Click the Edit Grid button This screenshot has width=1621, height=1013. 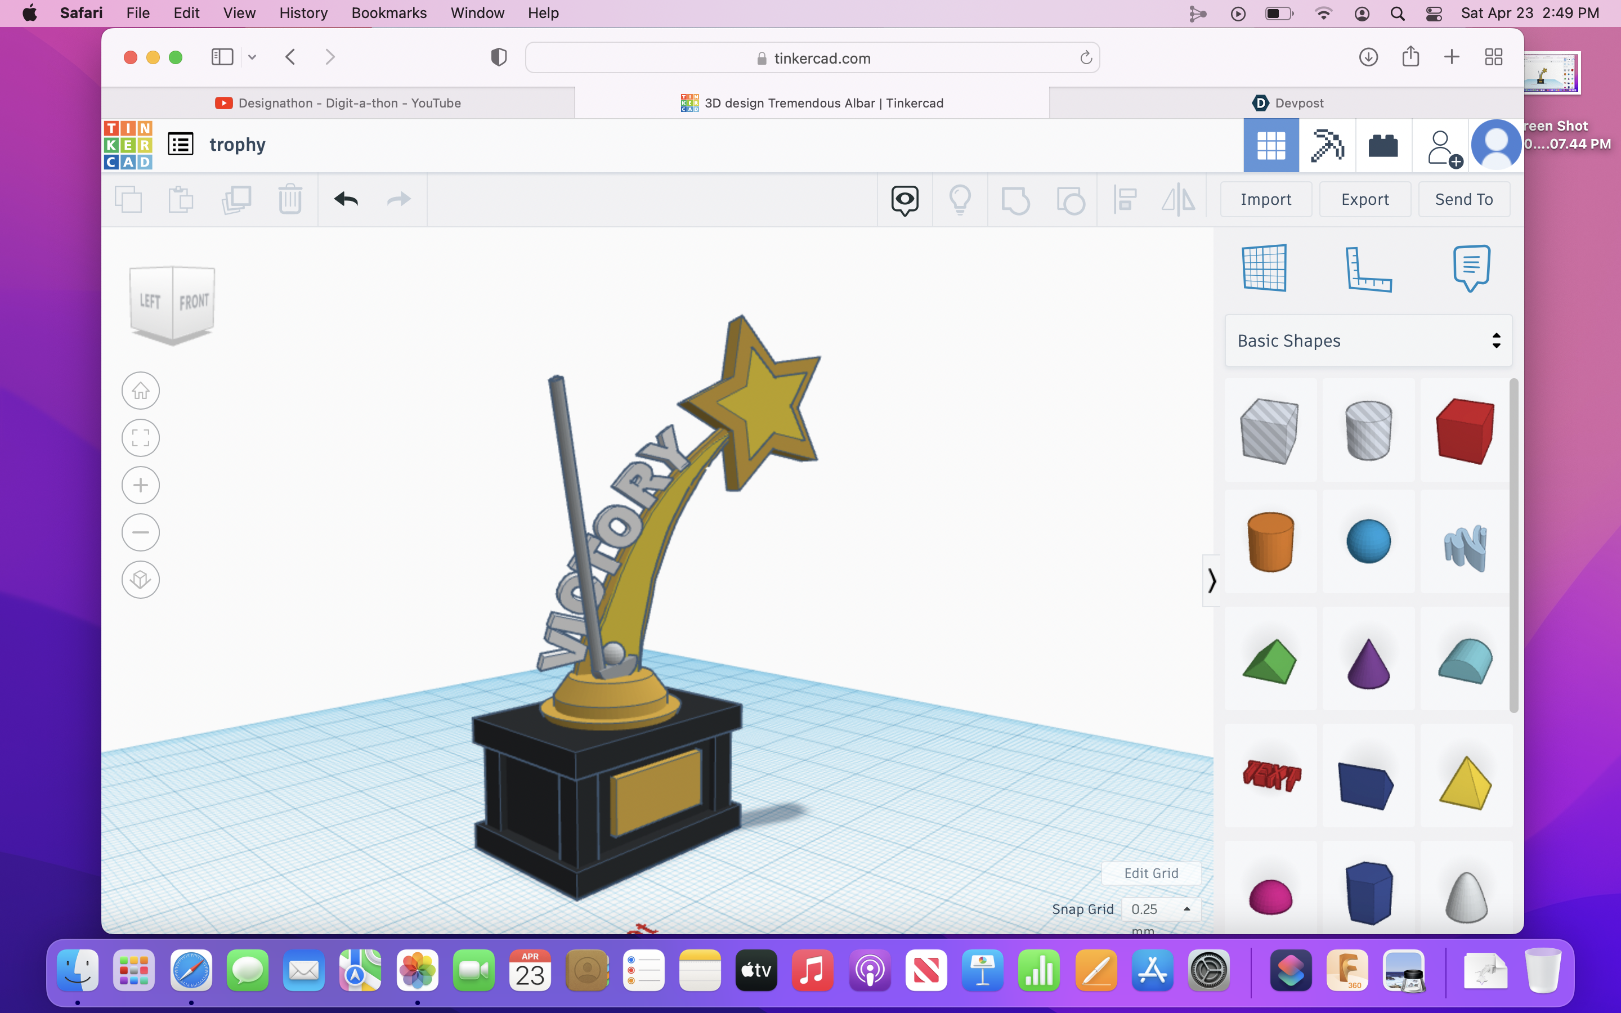(1151, 873)
